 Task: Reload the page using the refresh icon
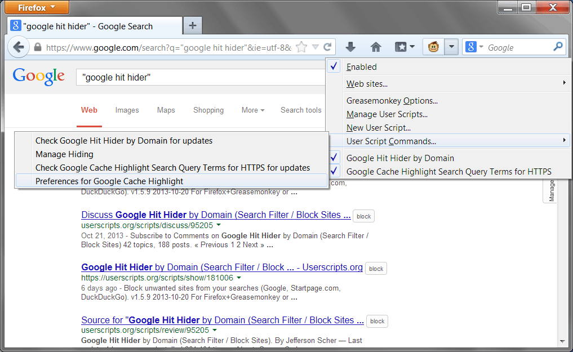click(x=328, y=47)
